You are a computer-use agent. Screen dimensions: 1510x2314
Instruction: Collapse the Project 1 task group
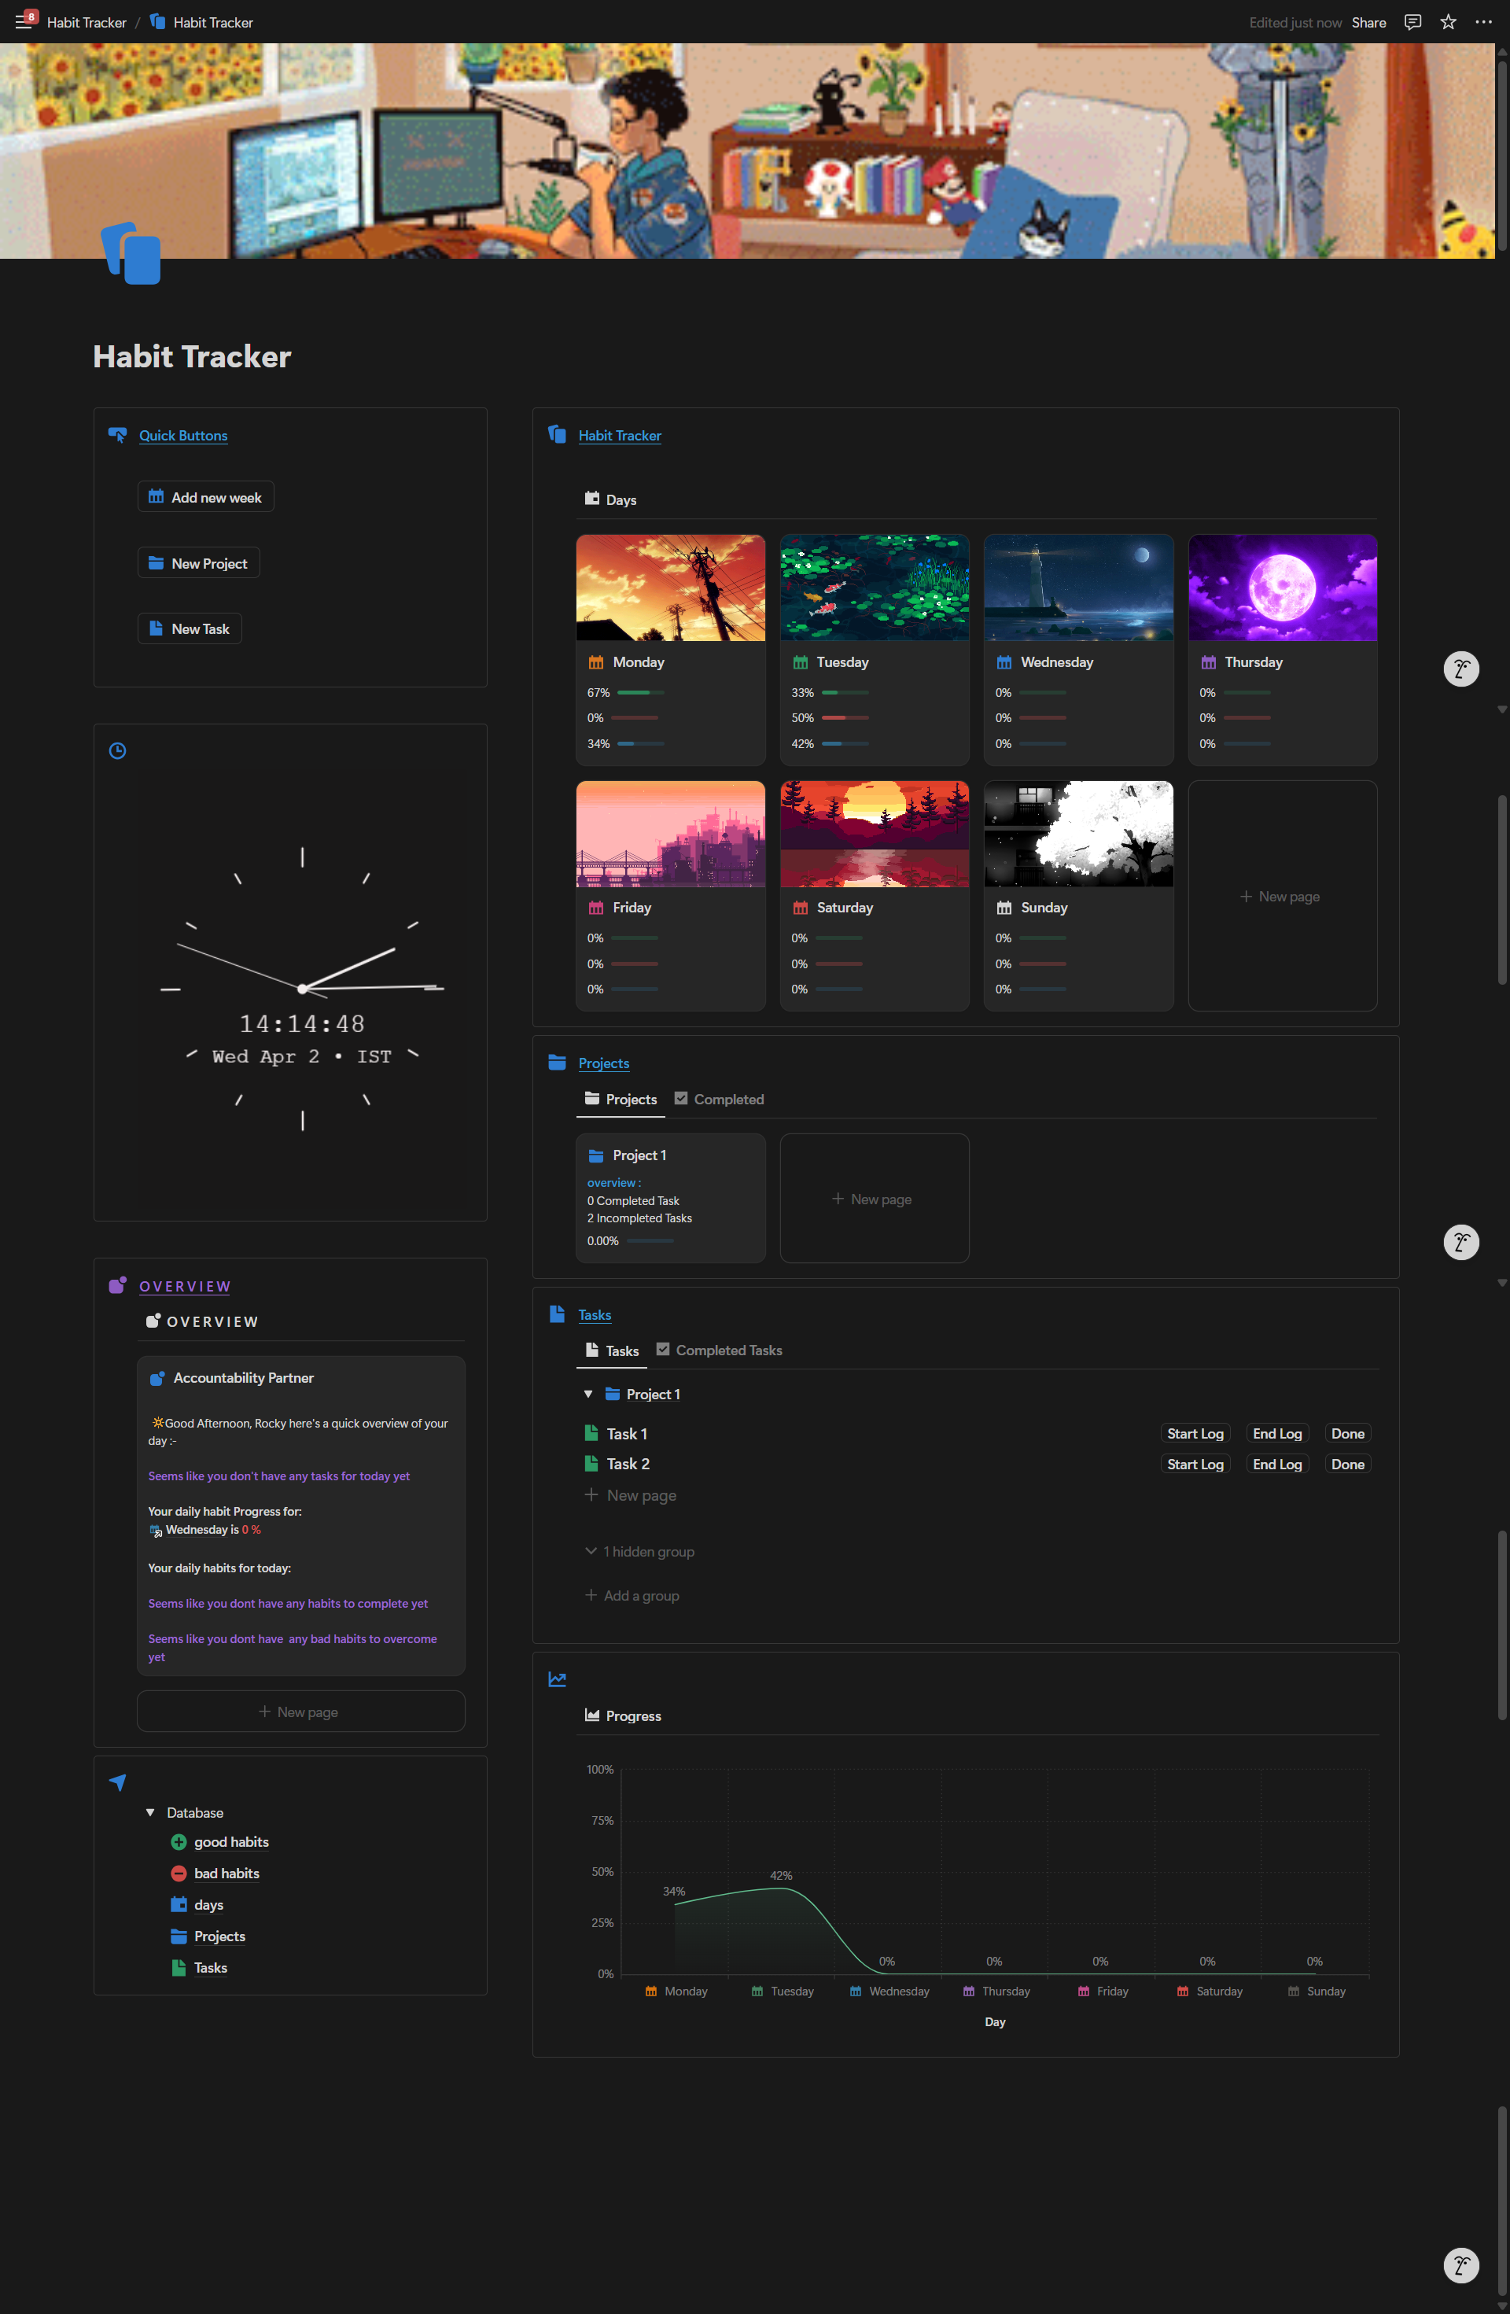[588, 1393]
